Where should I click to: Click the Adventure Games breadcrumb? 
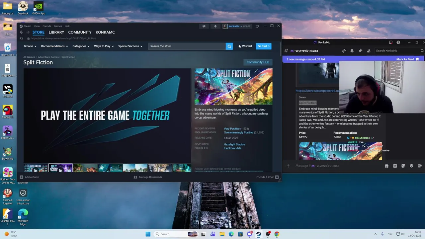coord(48,57)
